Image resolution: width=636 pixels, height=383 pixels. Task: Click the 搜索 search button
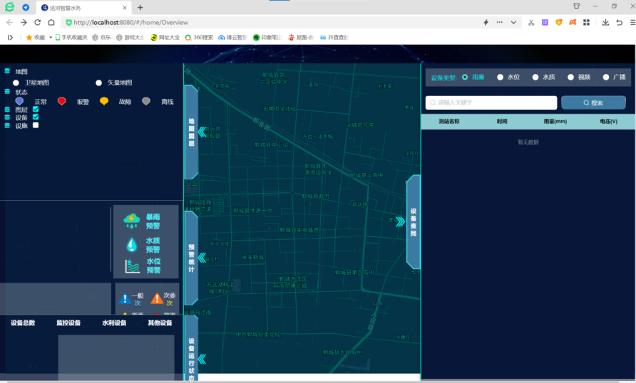(593, 103)
